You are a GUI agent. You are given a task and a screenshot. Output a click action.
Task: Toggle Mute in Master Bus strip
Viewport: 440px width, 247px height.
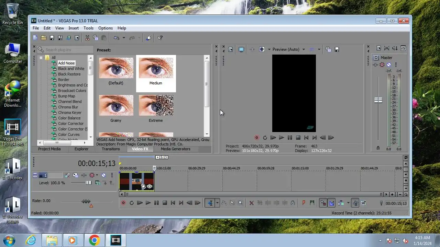pos(389,64)
